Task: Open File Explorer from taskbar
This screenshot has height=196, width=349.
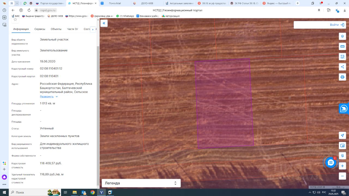Action: click(74, 192)
